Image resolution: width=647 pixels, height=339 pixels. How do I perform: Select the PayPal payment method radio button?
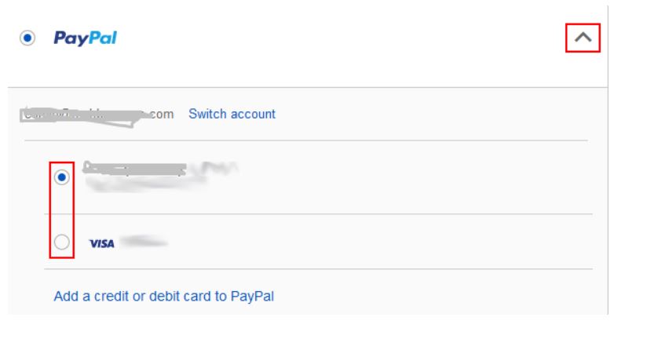pyautogui.click(x=29, y=38)
